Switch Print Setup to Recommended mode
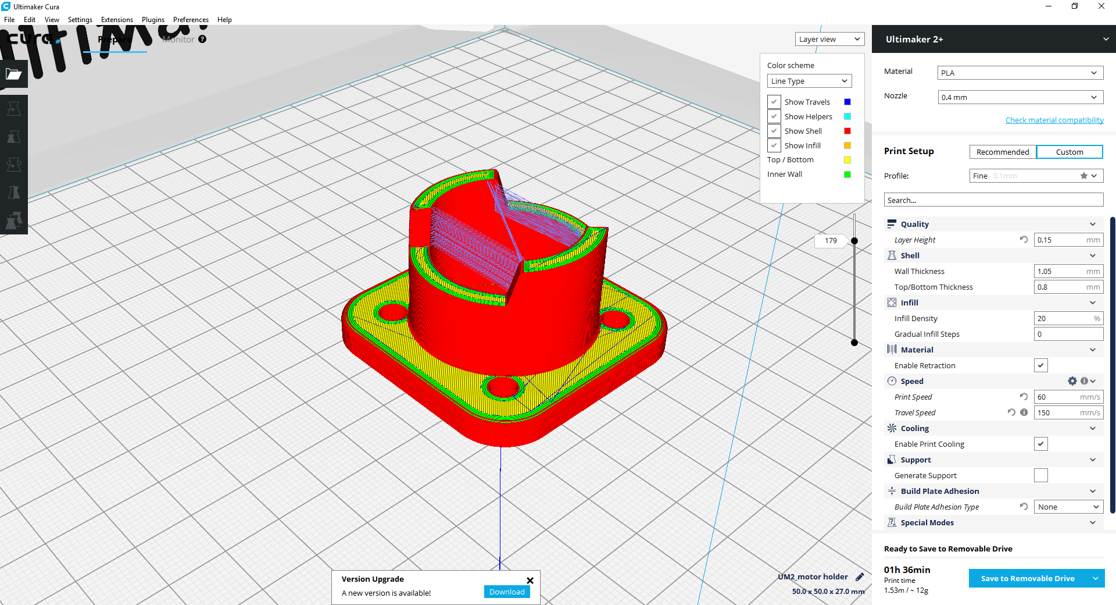Screen dimensions: 1116x605 [1003, 152]
